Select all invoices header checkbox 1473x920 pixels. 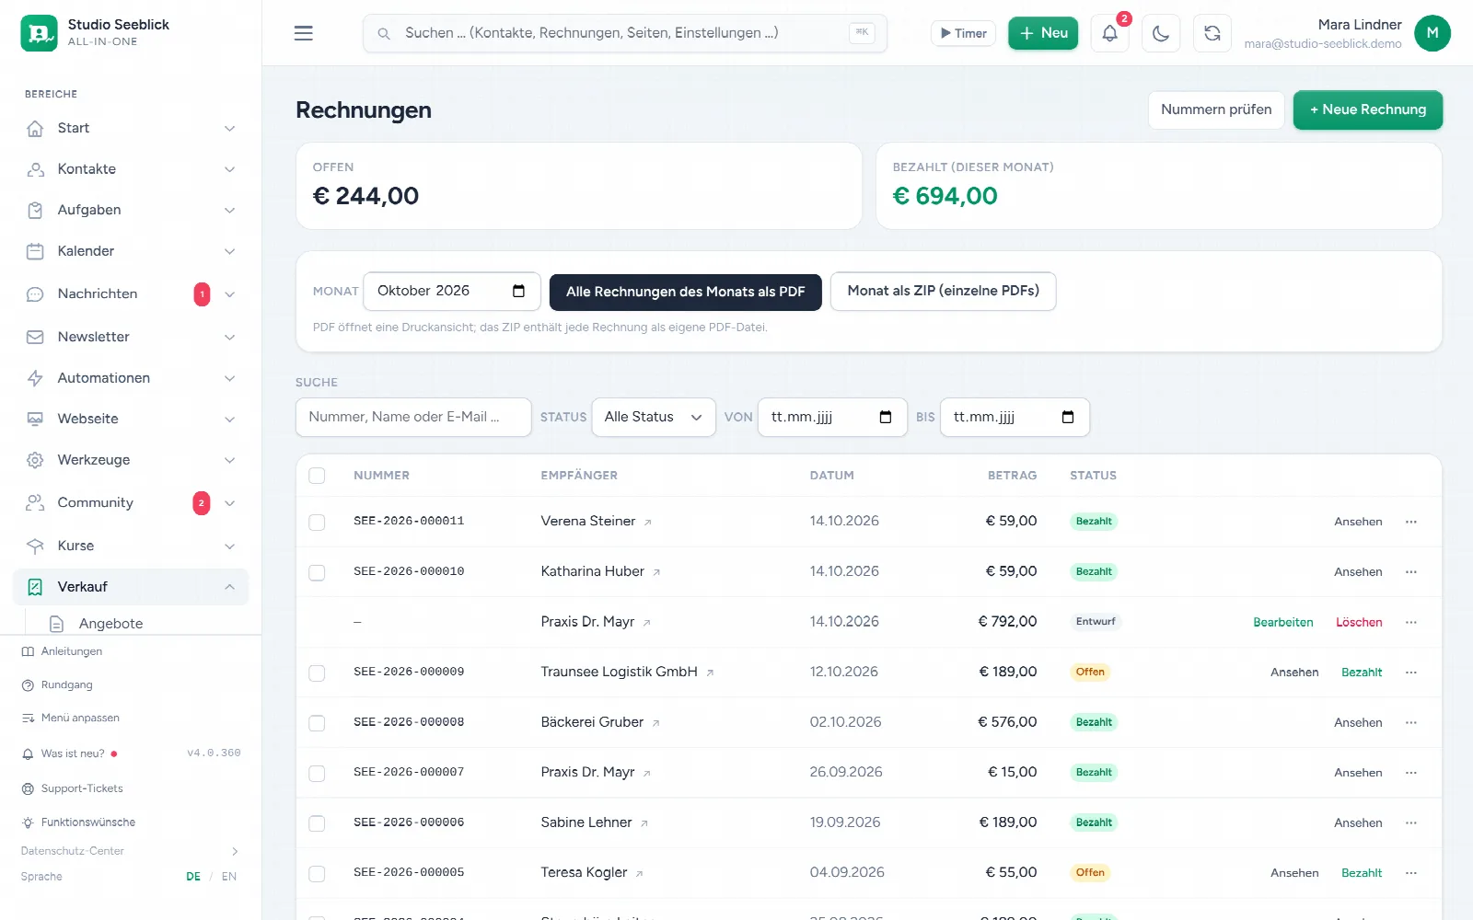click(x=317, y=476)
